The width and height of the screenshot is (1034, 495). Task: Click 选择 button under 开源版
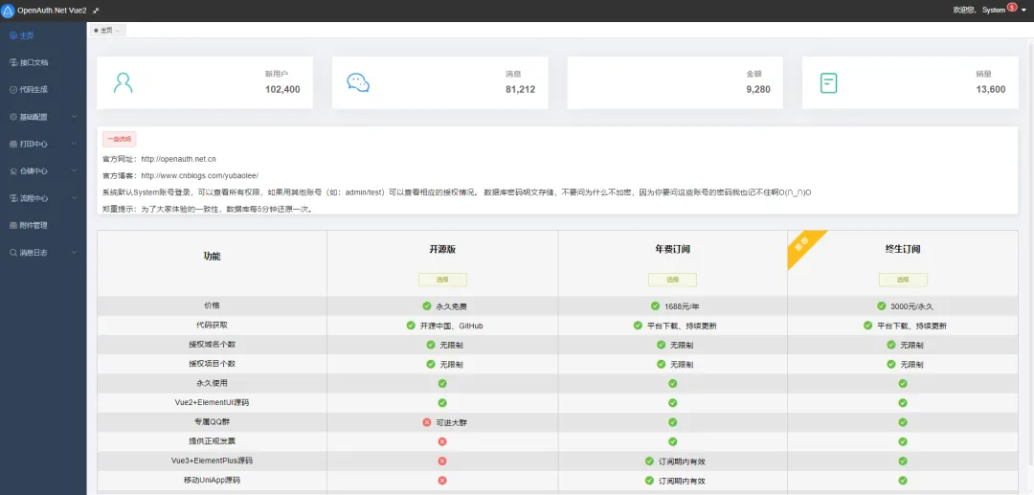pyautogui.click(x=442, y=280)
